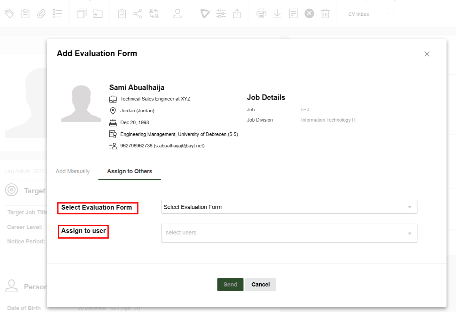Close the Add Evaluation Form dialog
456x312 pixels.
tap(427, 54)
